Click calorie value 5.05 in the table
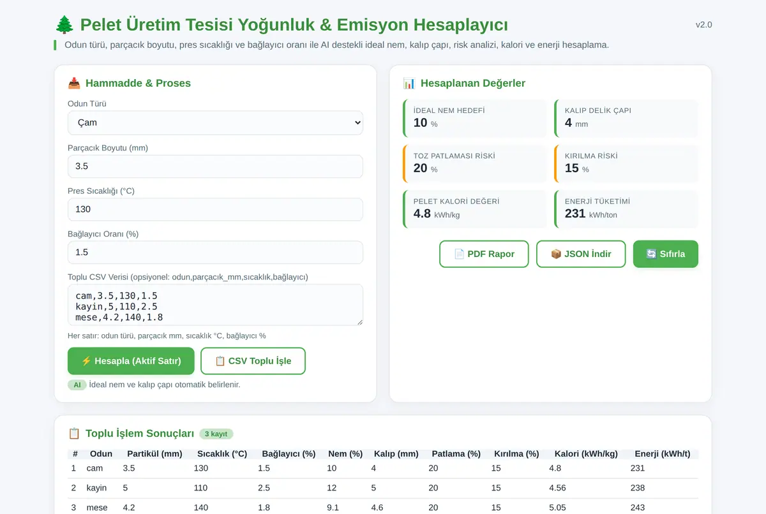Image resolution: width=766 pixels, height=514 pixels. click(558, 508)
